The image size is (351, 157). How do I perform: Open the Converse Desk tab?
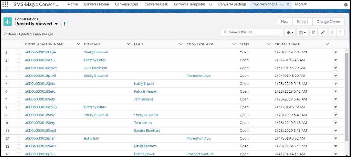pyautogui.click(x=156, y=4)
